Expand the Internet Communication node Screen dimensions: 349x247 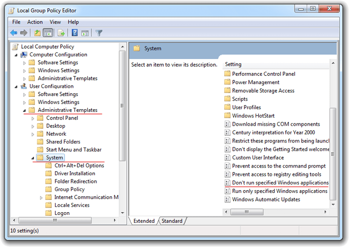pos(41,198)
